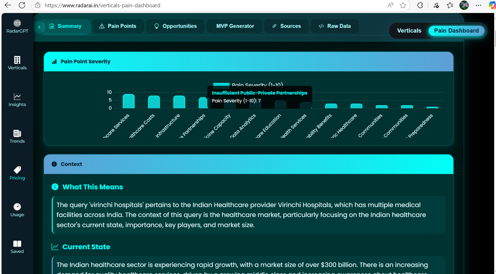Open the Trends sidebar section

pos(17,136)
